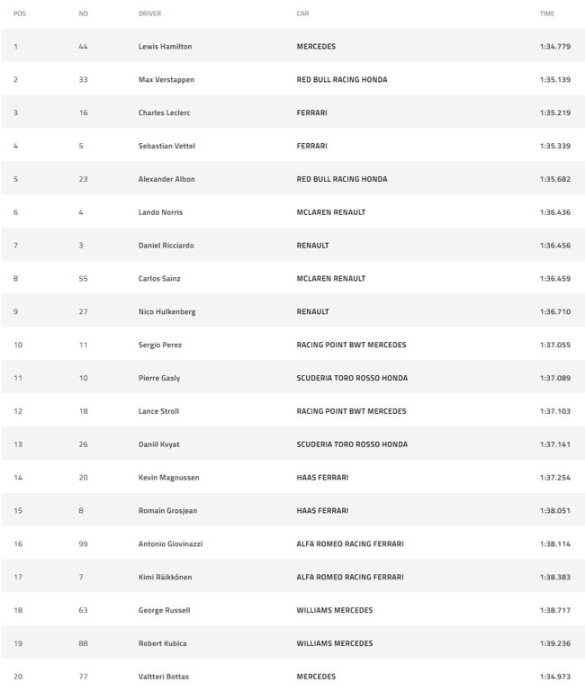The width and height of the screenshot is (585, 691).
Task: Click Alexander Albon driver name
Action: tap(166, 179)
